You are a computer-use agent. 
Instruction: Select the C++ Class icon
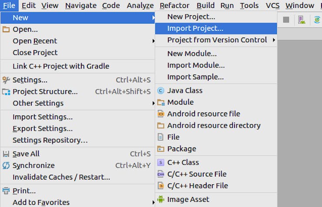161,163
